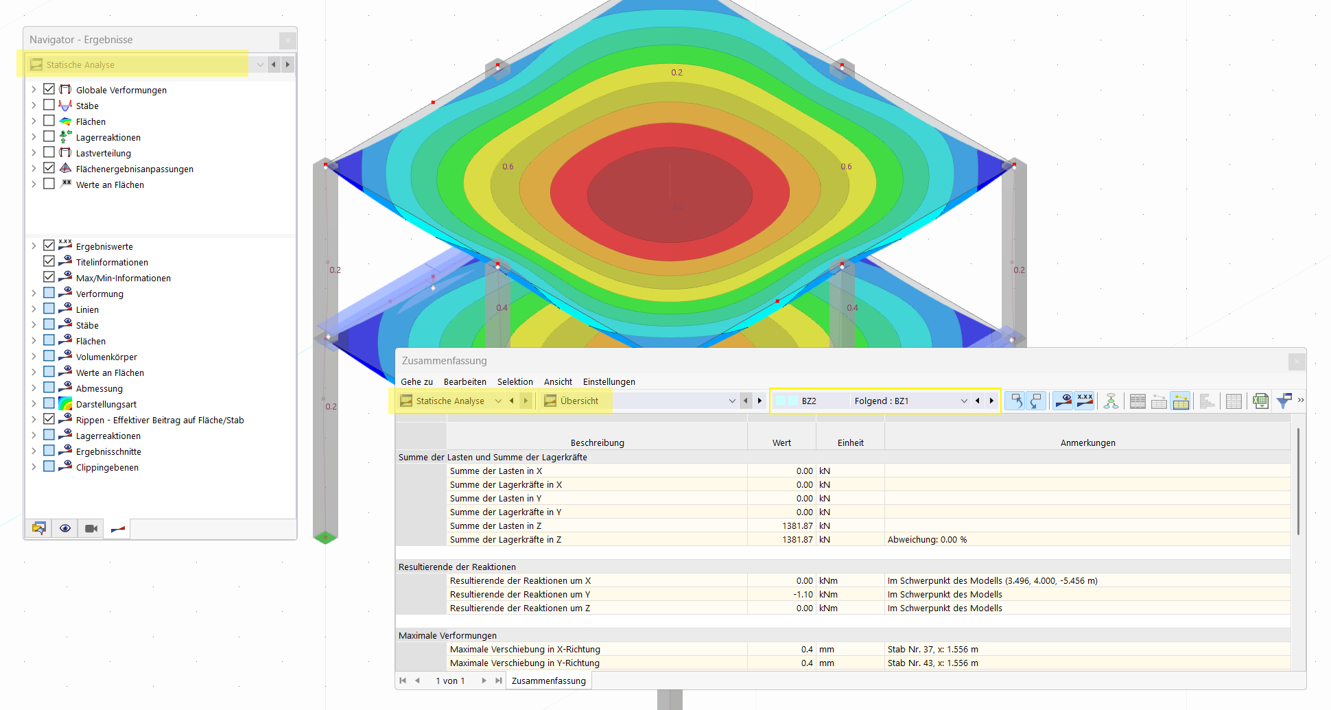
Task: Click previous arrow next to Übersicht dropdown
Action: pos(746,401)
